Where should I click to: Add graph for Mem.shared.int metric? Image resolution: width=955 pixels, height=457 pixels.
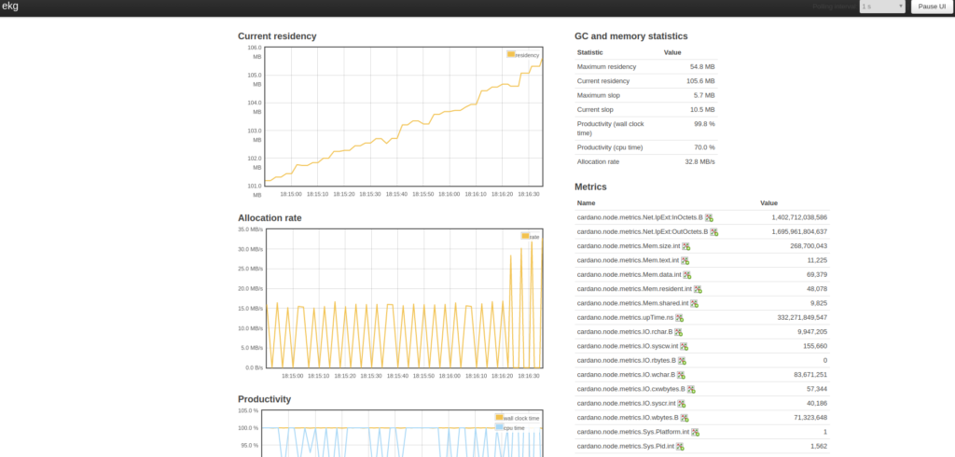pos(694,303)
